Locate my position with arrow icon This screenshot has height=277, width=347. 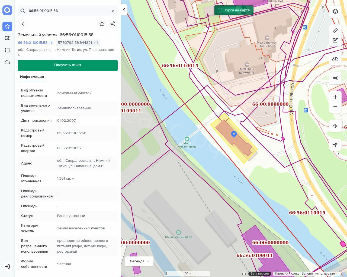point(335,145)
